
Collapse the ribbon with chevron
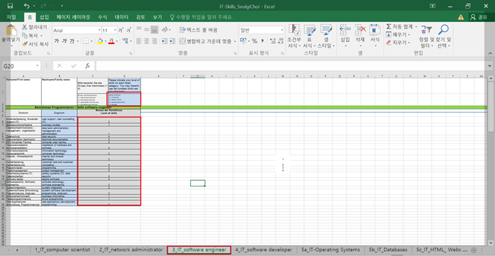[x=489, y=53]
